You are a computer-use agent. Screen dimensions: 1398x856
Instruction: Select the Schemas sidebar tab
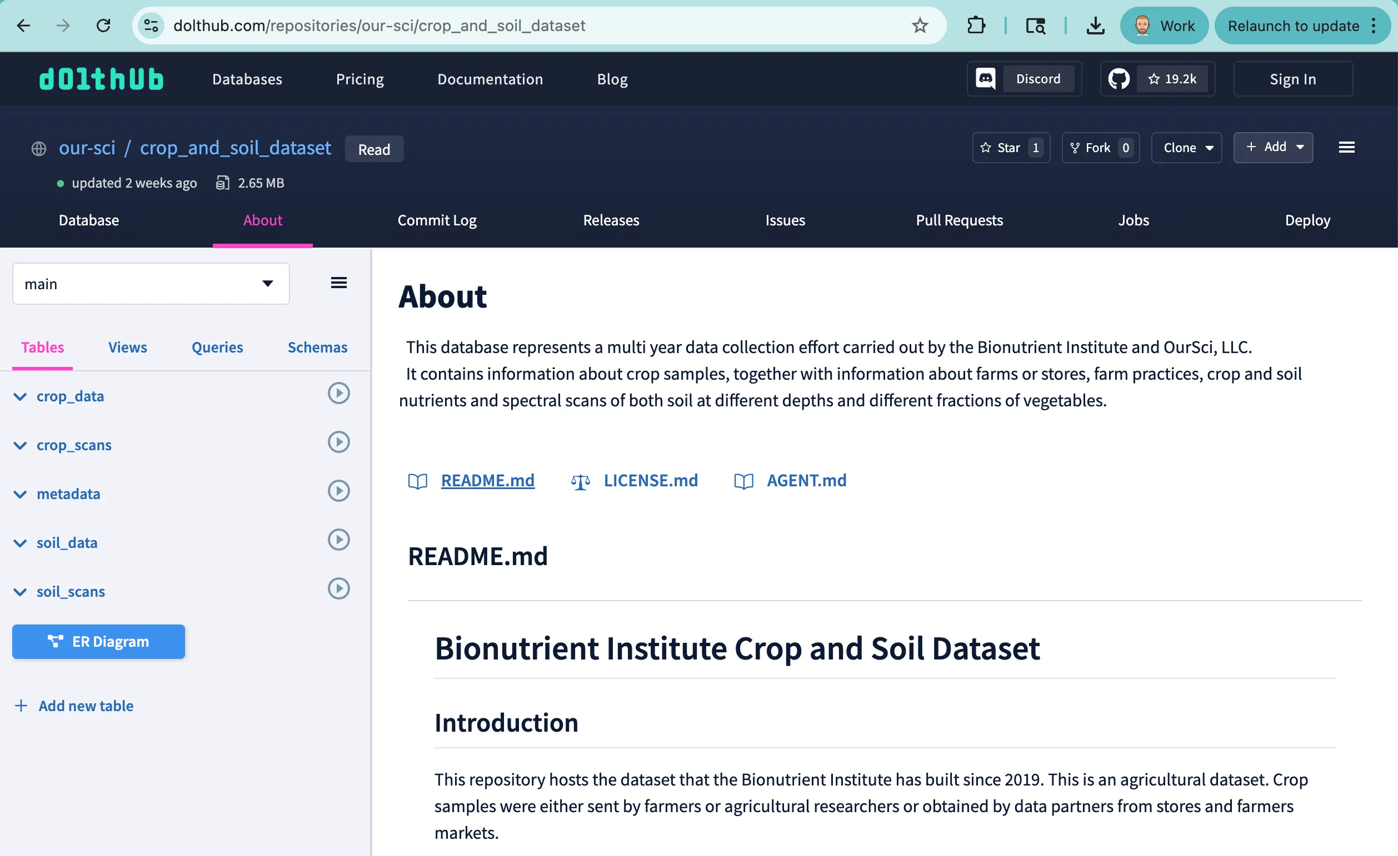point(317,347)
